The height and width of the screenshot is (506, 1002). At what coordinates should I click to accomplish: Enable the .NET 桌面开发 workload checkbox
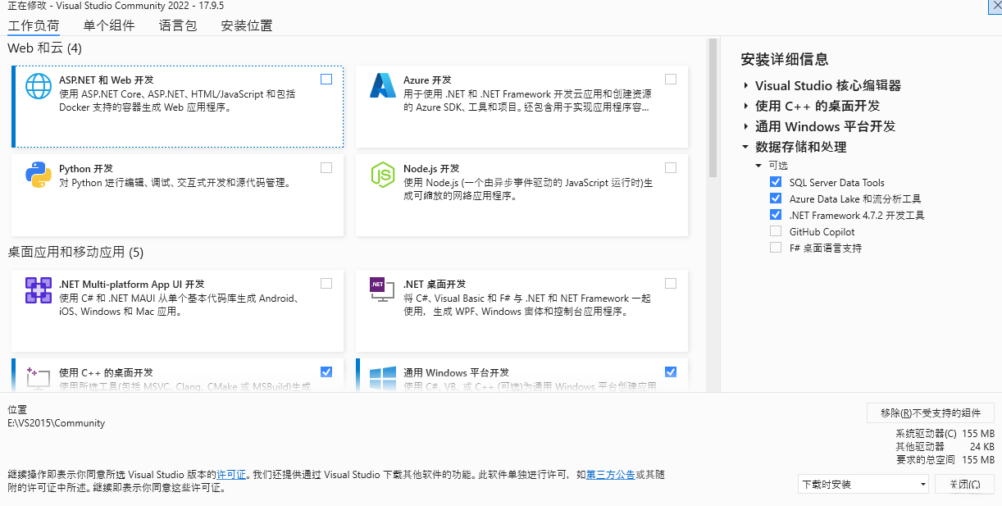[x=671, y=284]
